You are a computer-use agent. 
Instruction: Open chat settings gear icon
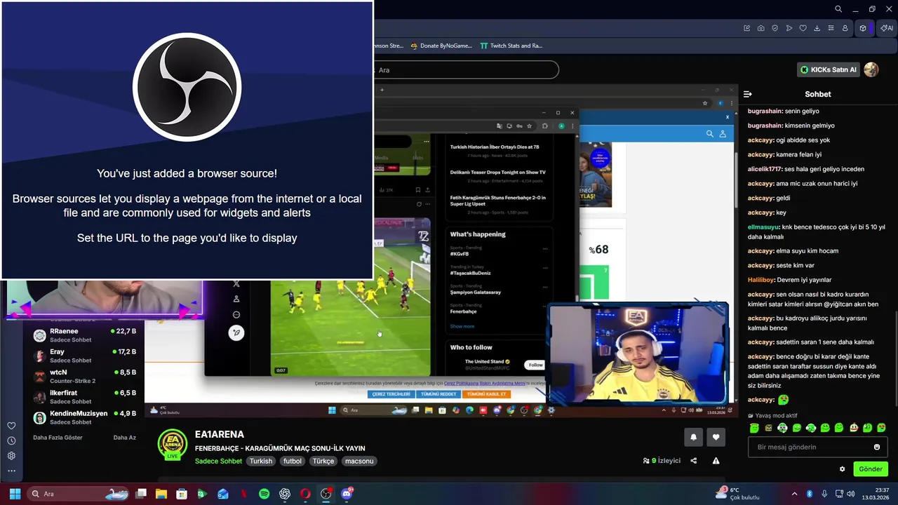[x=843, y=469]
